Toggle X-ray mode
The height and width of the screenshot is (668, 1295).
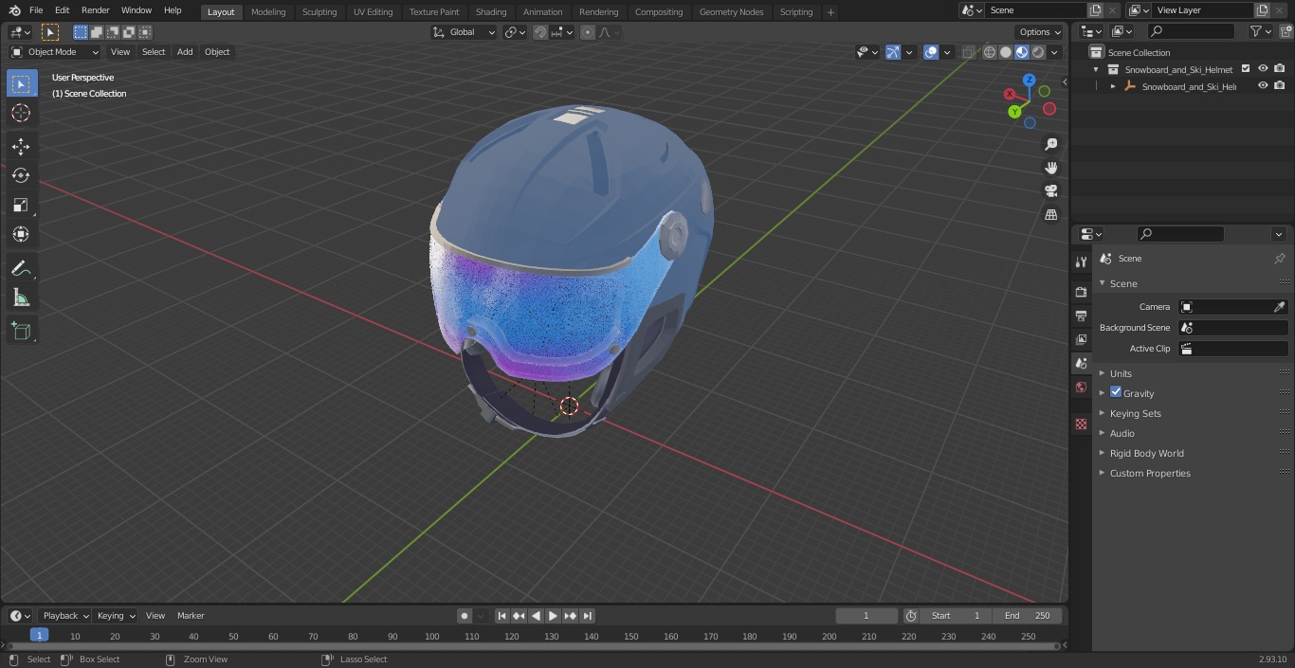pos(967,52)
